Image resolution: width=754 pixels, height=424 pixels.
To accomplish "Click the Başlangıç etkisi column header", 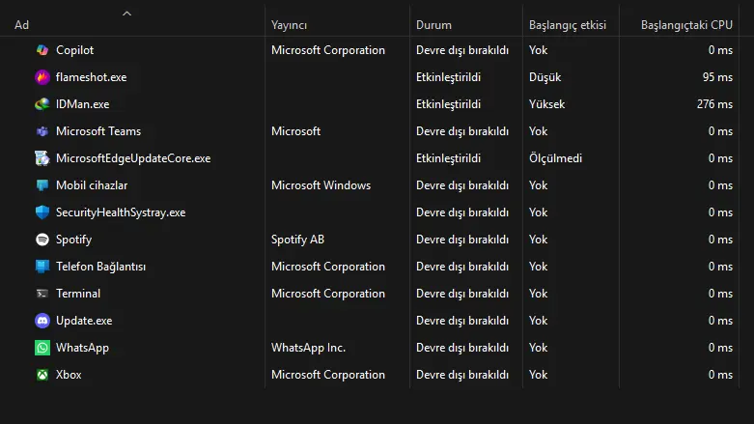I will (568, 25).
